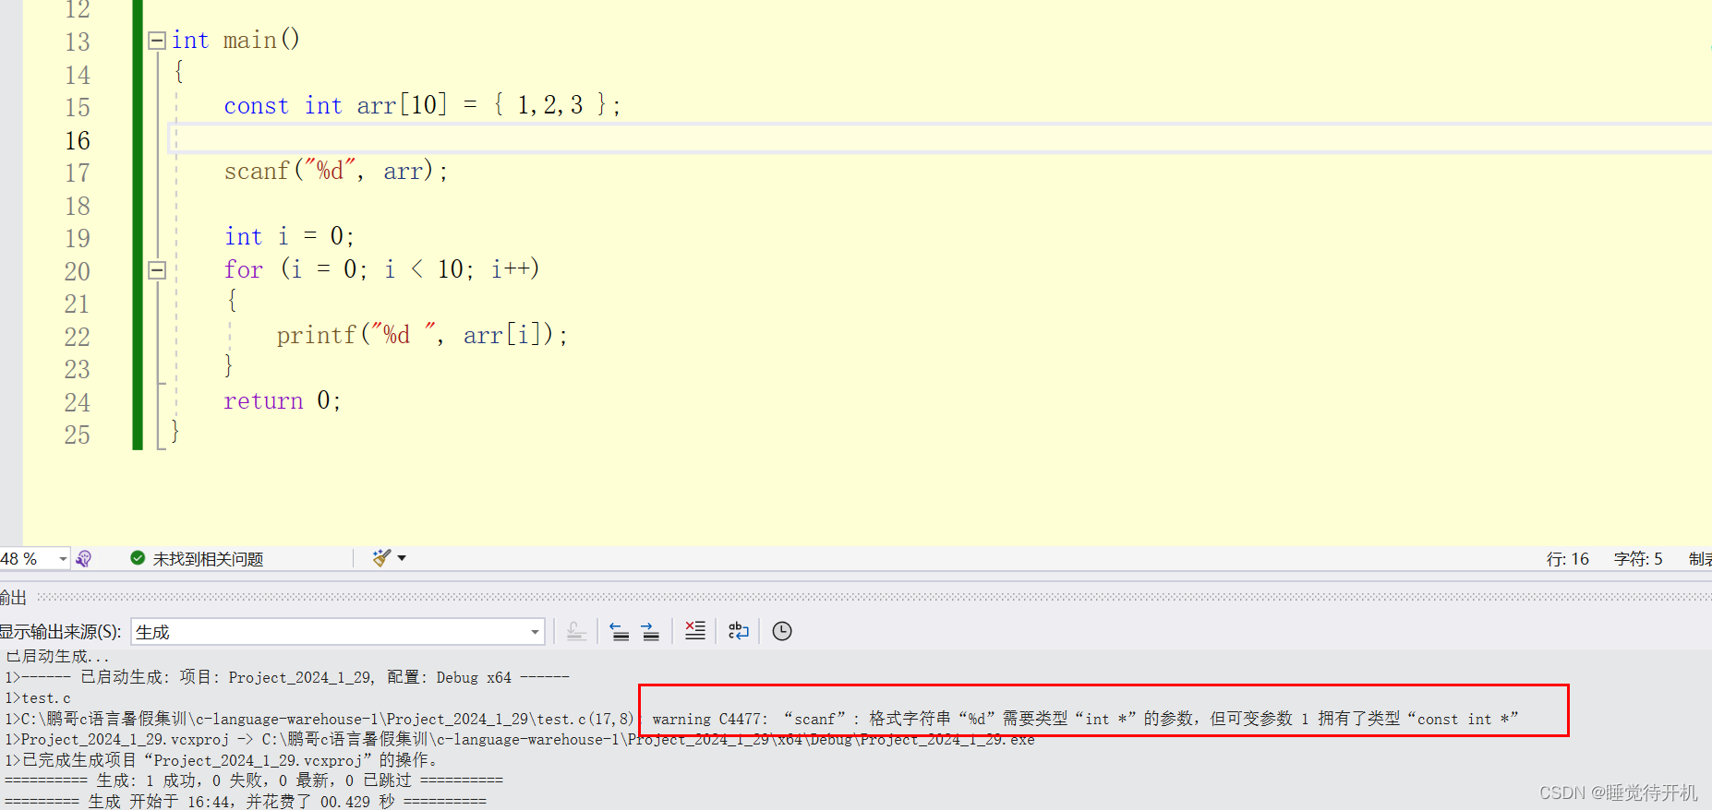
Task: Open the 48% zoom level dropdown
Action: pos(63,559)
